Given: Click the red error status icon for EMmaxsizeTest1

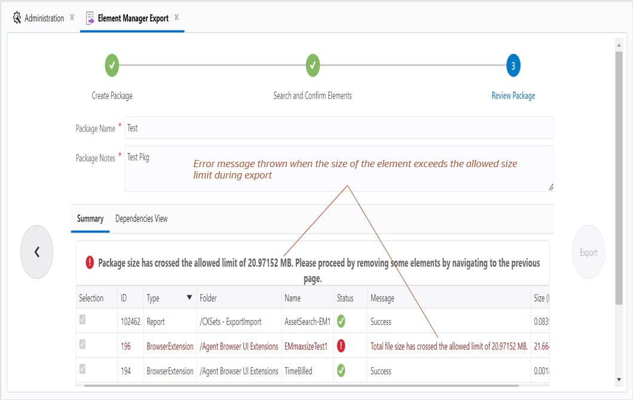Looking at the screenshot, I should 341,346.
